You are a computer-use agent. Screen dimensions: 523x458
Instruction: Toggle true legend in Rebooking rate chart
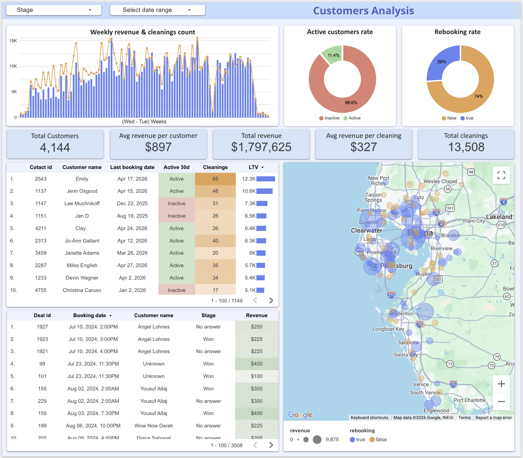point(467,118)
